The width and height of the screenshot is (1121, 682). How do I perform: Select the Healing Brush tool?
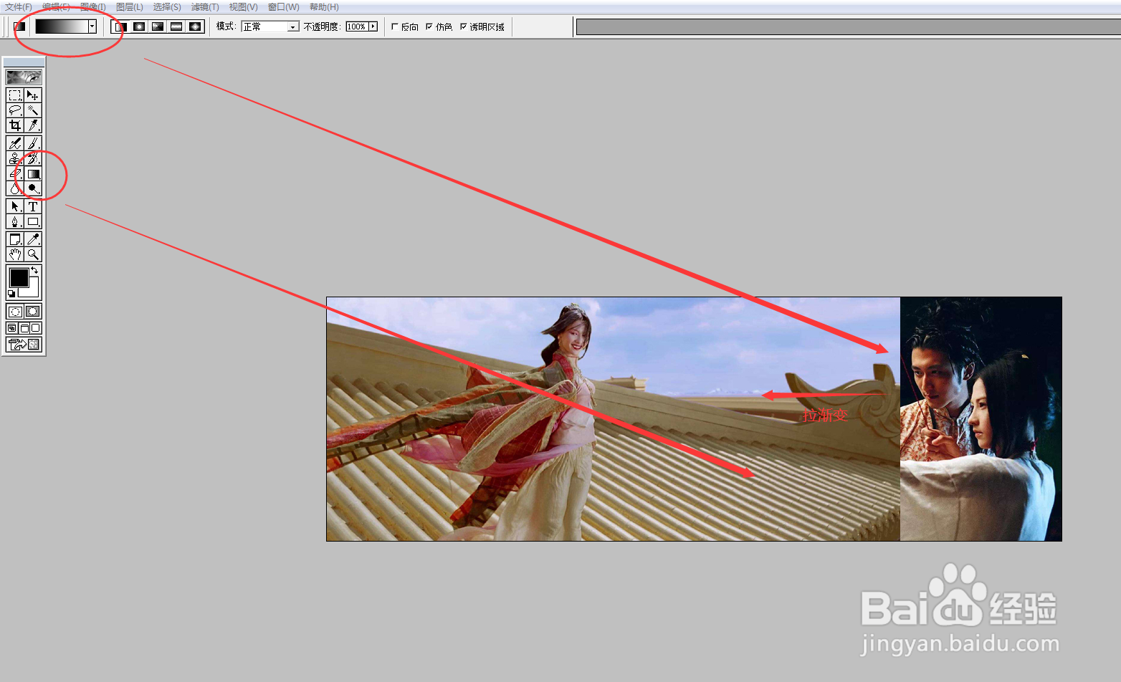tap(15, 143)
